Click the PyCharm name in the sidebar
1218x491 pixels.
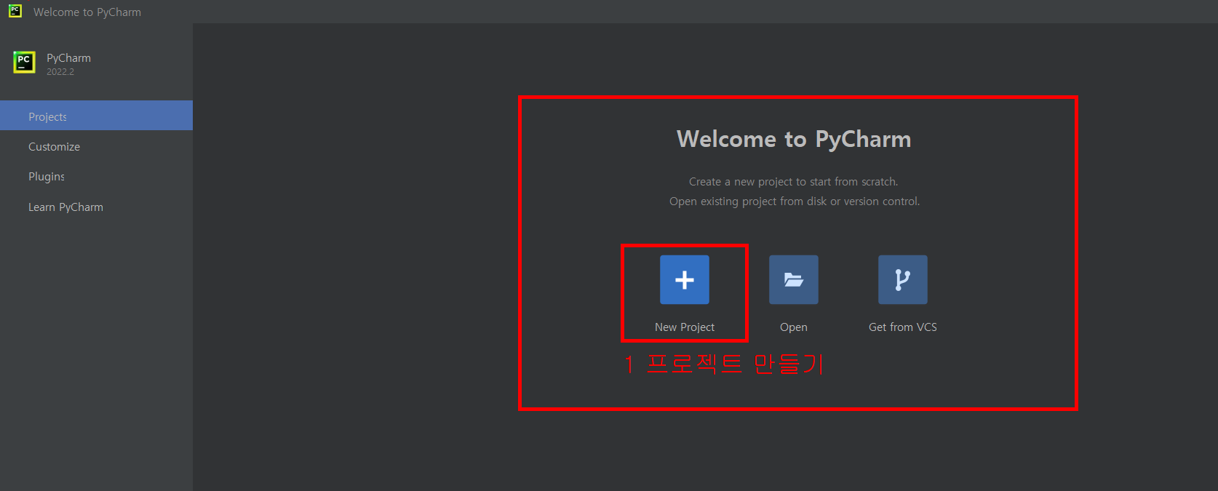pos(69,58)
